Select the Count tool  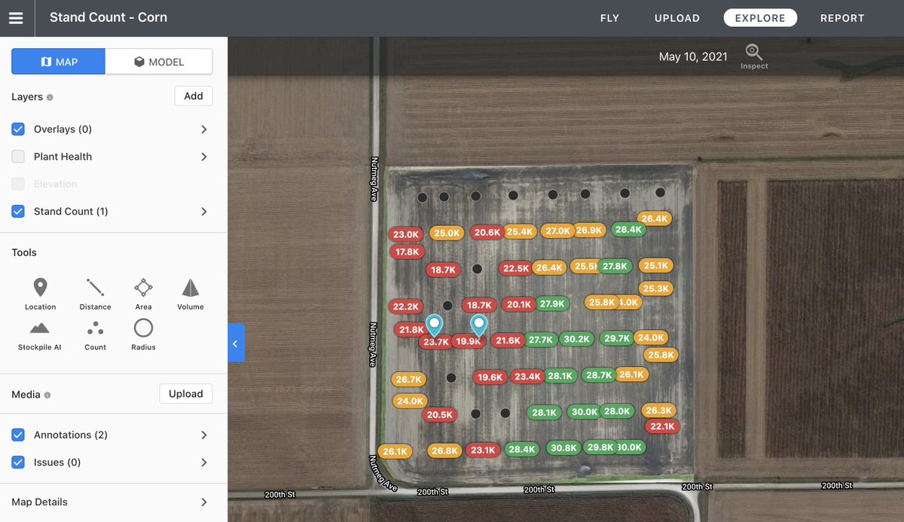[95, 335]
